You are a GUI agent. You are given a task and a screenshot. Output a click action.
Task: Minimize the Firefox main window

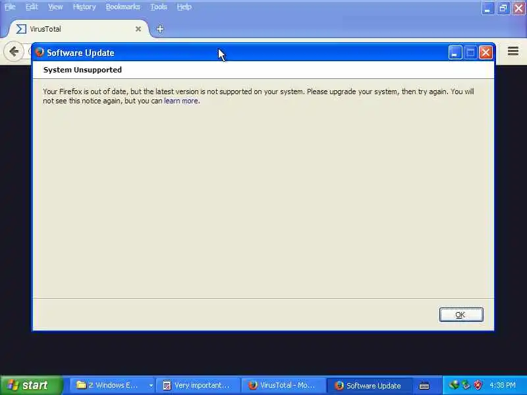(x=487, y=8)
